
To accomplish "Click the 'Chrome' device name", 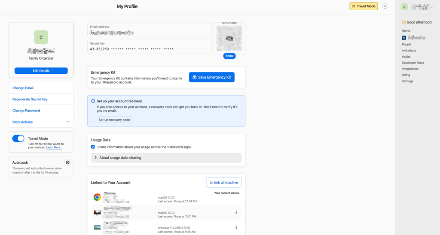I will (x=110, y=193).
